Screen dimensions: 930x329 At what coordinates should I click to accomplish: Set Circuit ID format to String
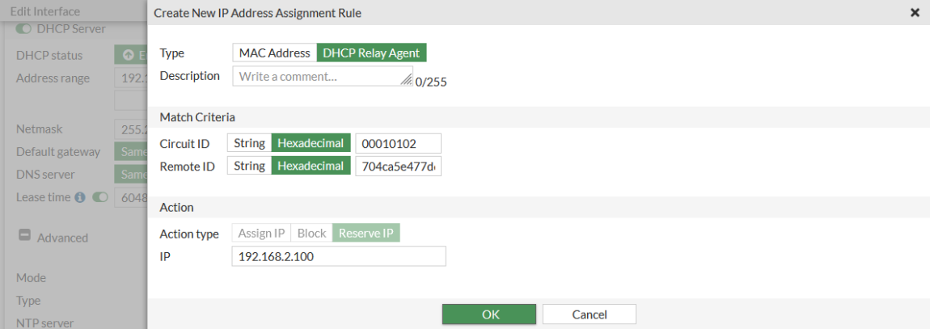[249, 143]
